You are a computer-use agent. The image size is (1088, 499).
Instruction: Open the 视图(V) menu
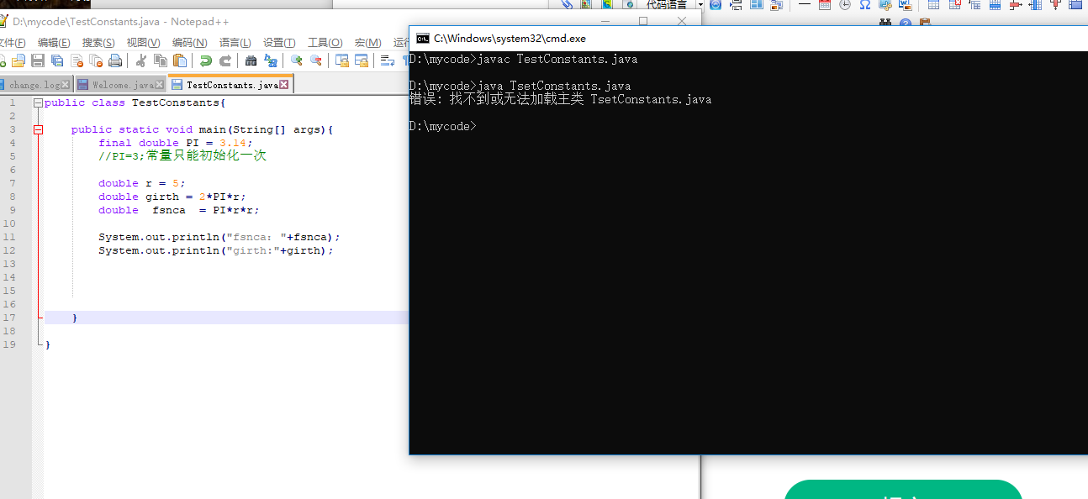pyautogui.click(x=143, y=43)
